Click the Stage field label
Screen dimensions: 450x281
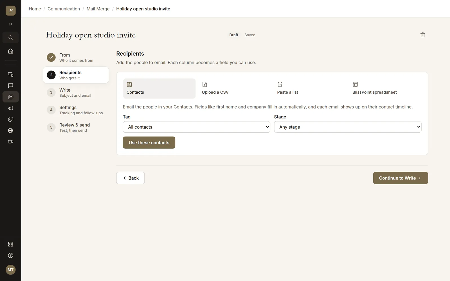[x=280, y=117]
